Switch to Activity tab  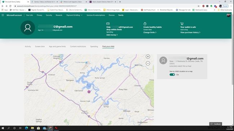pos(28,47)
